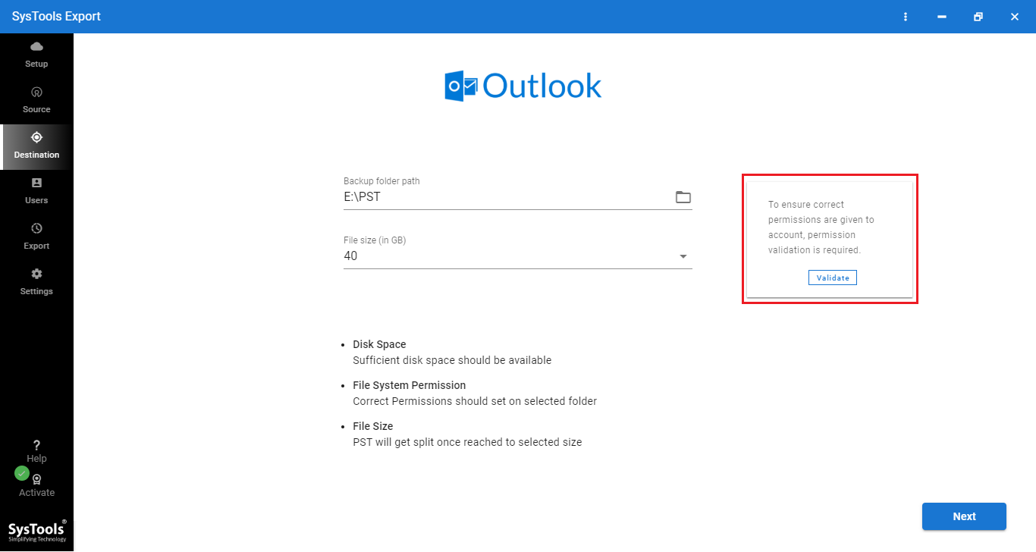Select the Destination step
Screen dimensions: 1036x552
click(36, 146)
